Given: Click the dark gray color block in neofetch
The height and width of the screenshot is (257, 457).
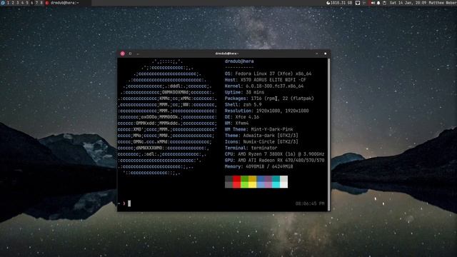Looking at the screenshot, I should (228, 182).
